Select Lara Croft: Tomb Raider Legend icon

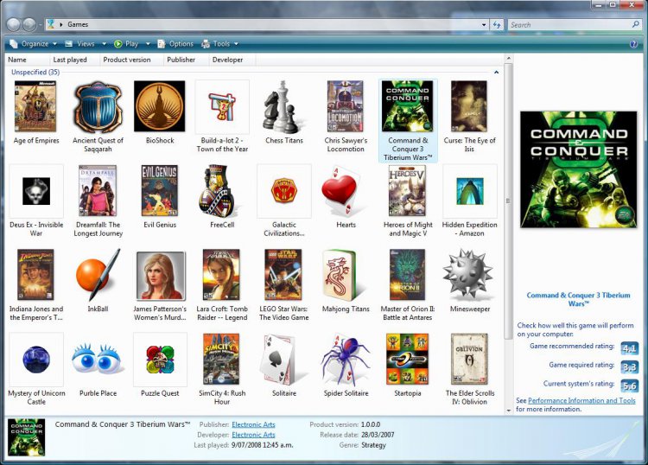(x=221, y=275)
